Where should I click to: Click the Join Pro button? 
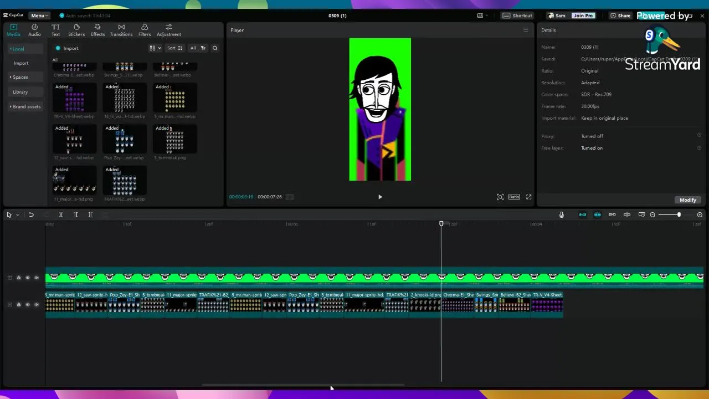pos(583,16)
